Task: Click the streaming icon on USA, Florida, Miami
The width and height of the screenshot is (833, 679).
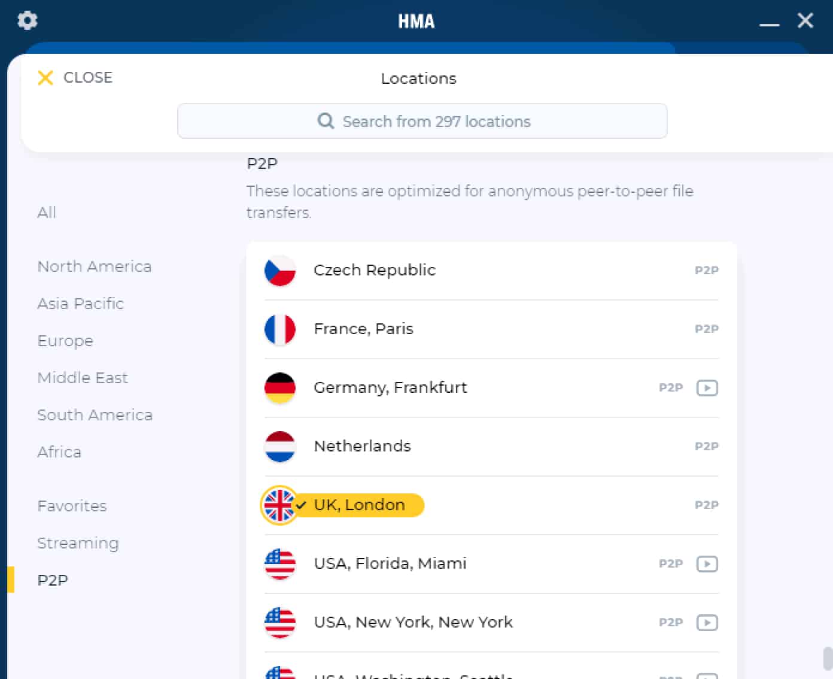Action: click(x=707, y=564)
